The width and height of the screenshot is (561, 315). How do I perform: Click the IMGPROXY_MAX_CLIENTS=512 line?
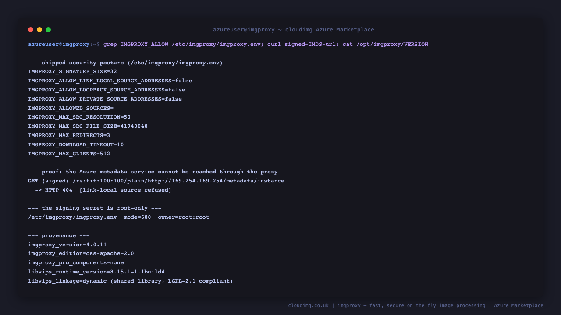[x=69, y=154]
